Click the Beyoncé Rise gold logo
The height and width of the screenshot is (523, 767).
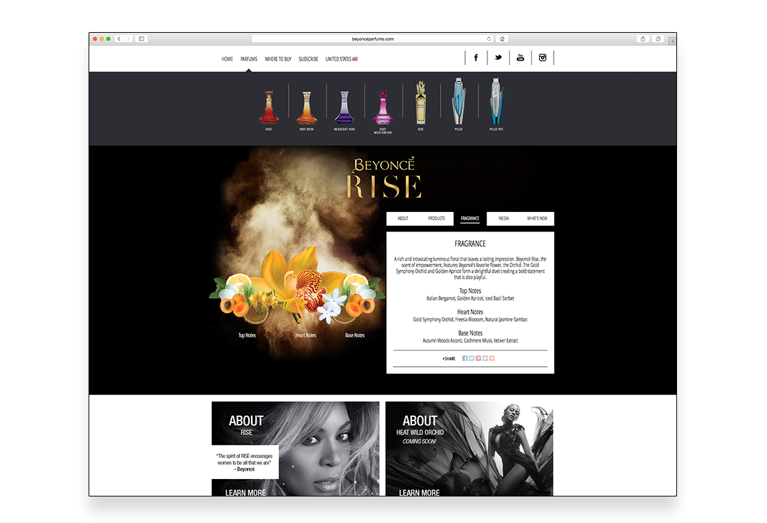383,178
